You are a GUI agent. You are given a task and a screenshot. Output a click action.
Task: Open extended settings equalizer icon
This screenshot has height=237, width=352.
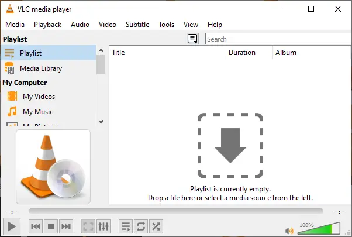pyautogui.click(x=103, y=226)
